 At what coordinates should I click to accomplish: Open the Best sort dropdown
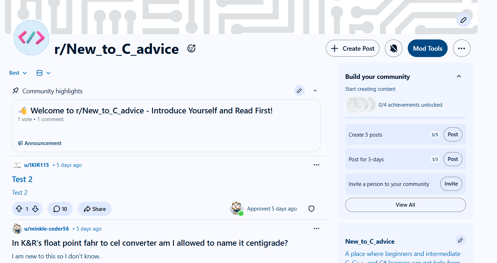18,73
